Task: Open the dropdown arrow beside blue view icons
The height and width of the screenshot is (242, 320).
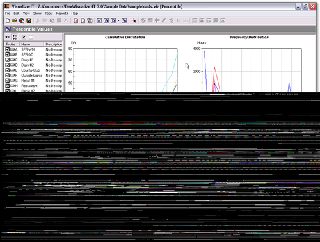Action: (x=118, y=20)
